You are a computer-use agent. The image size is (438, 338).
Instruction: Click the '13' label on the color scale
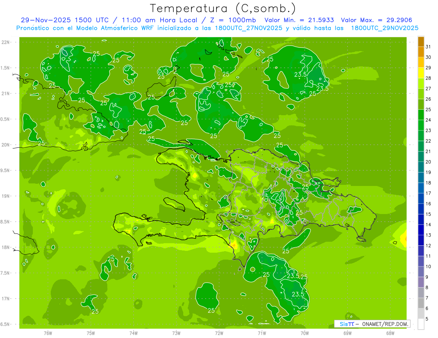pos(429,235)
